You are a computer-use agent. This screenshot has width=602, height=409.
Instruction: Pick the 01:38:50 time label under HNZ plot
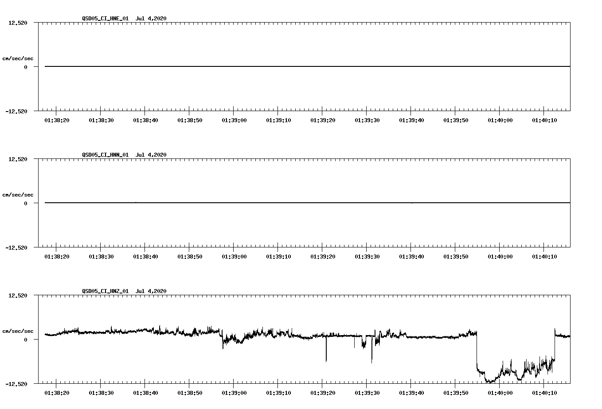pos(190,393)
